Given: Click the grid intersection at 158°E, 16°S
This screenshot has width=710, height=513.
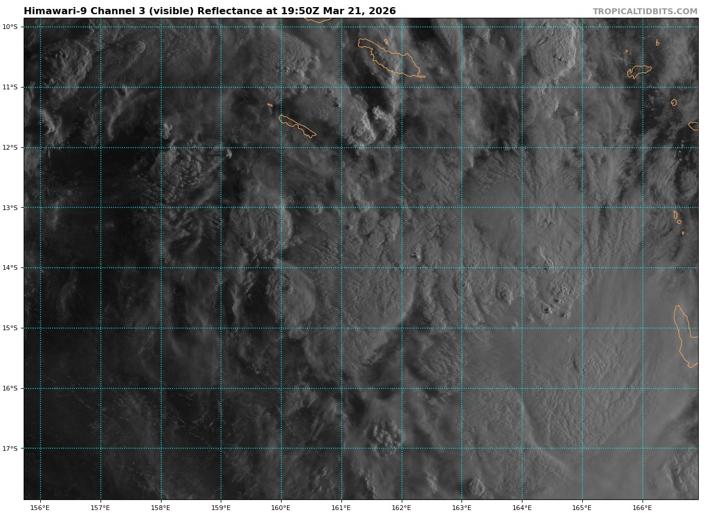Looking at the screenshot, I should tap(161, 388).
